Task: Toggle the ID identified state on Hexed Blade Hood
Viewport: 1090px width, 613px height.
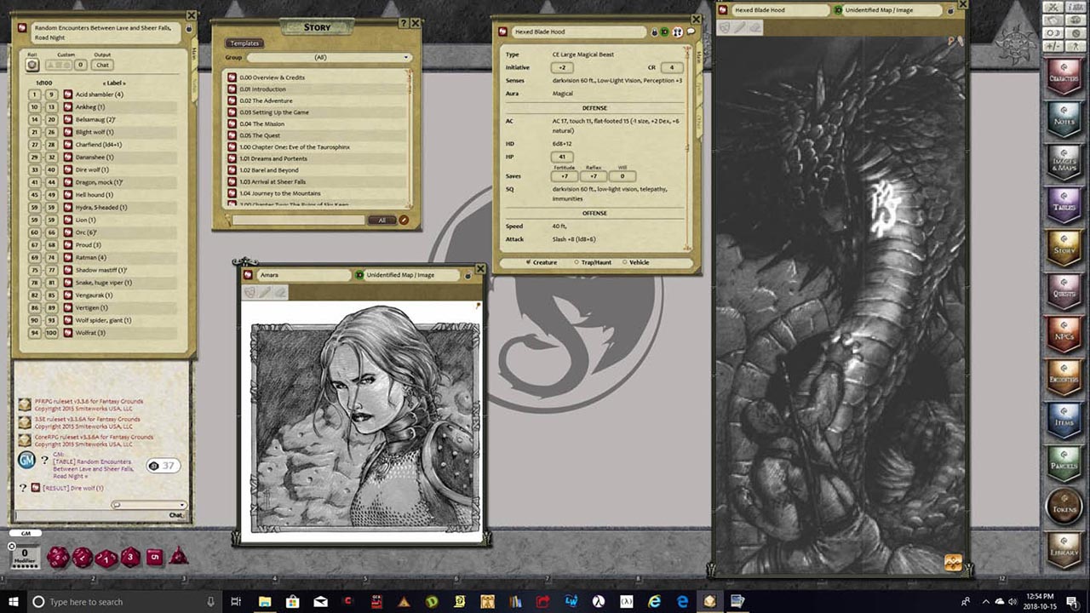Action: coord(664,32)
